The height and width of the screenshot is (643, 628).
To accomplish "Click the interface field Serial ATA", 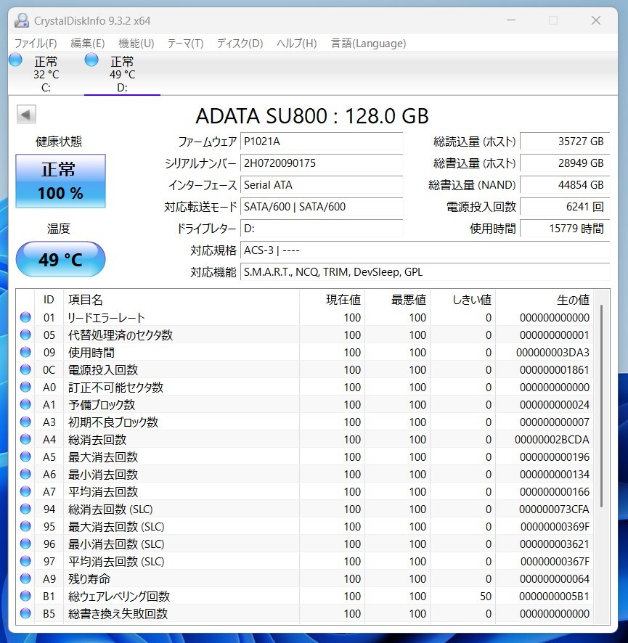I will click(x=322, y=185).
